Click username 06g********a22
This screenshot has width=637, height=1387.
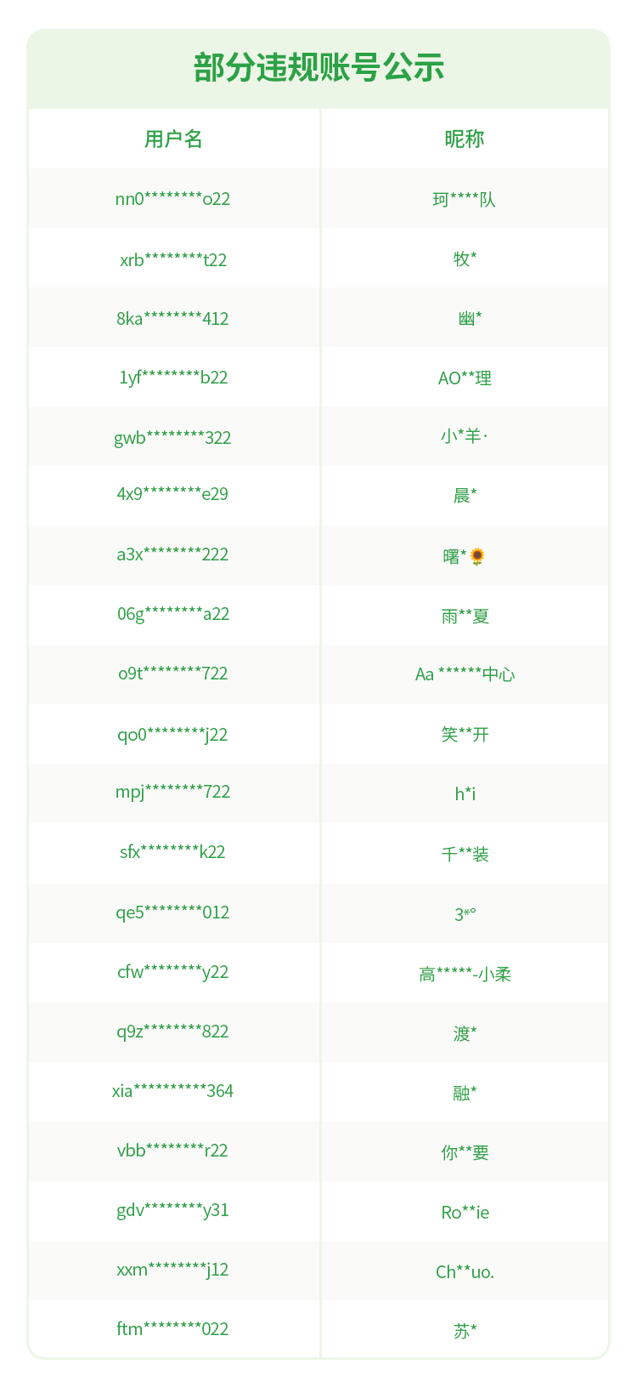[x=173, y=614]
